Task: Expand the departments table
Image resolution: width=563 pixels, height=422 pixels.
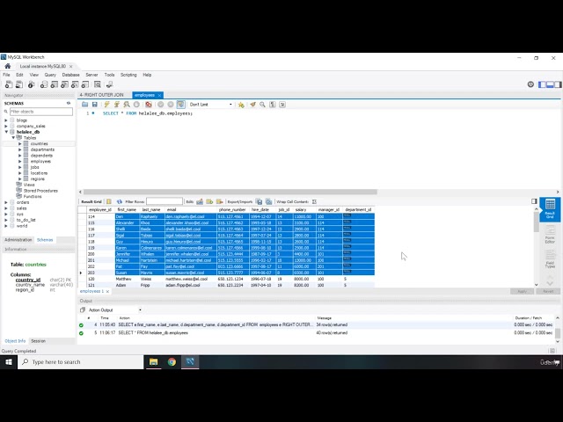Action: point(20,149)
